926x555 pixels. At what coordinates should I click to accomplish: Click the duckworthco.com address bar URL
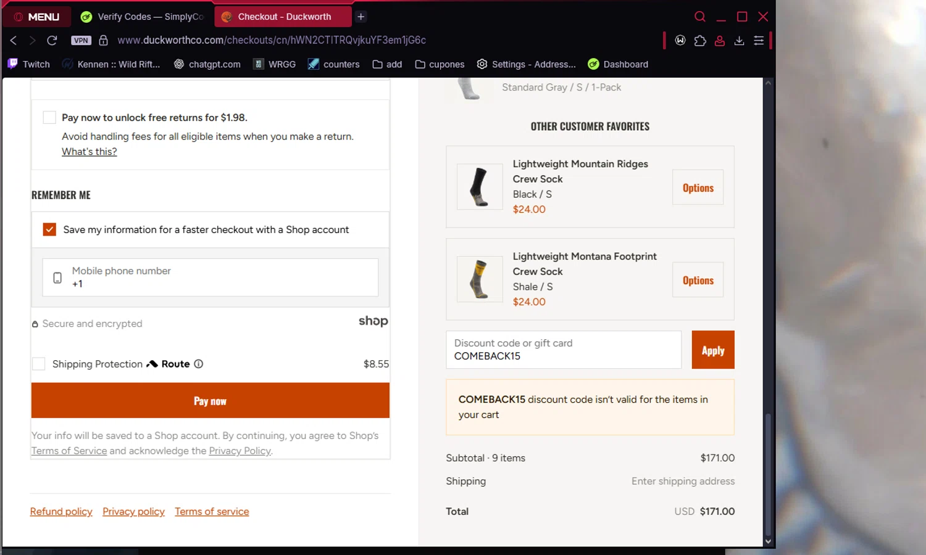[x=272, y=40]
